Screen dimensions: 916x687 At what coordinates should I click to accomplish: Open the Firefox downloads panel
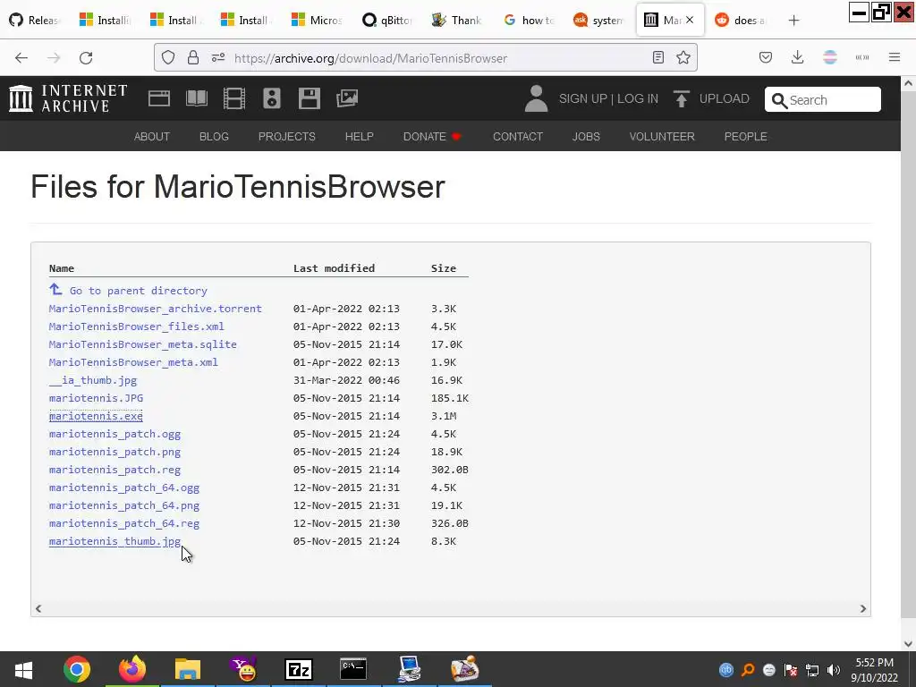coord(797,57)
